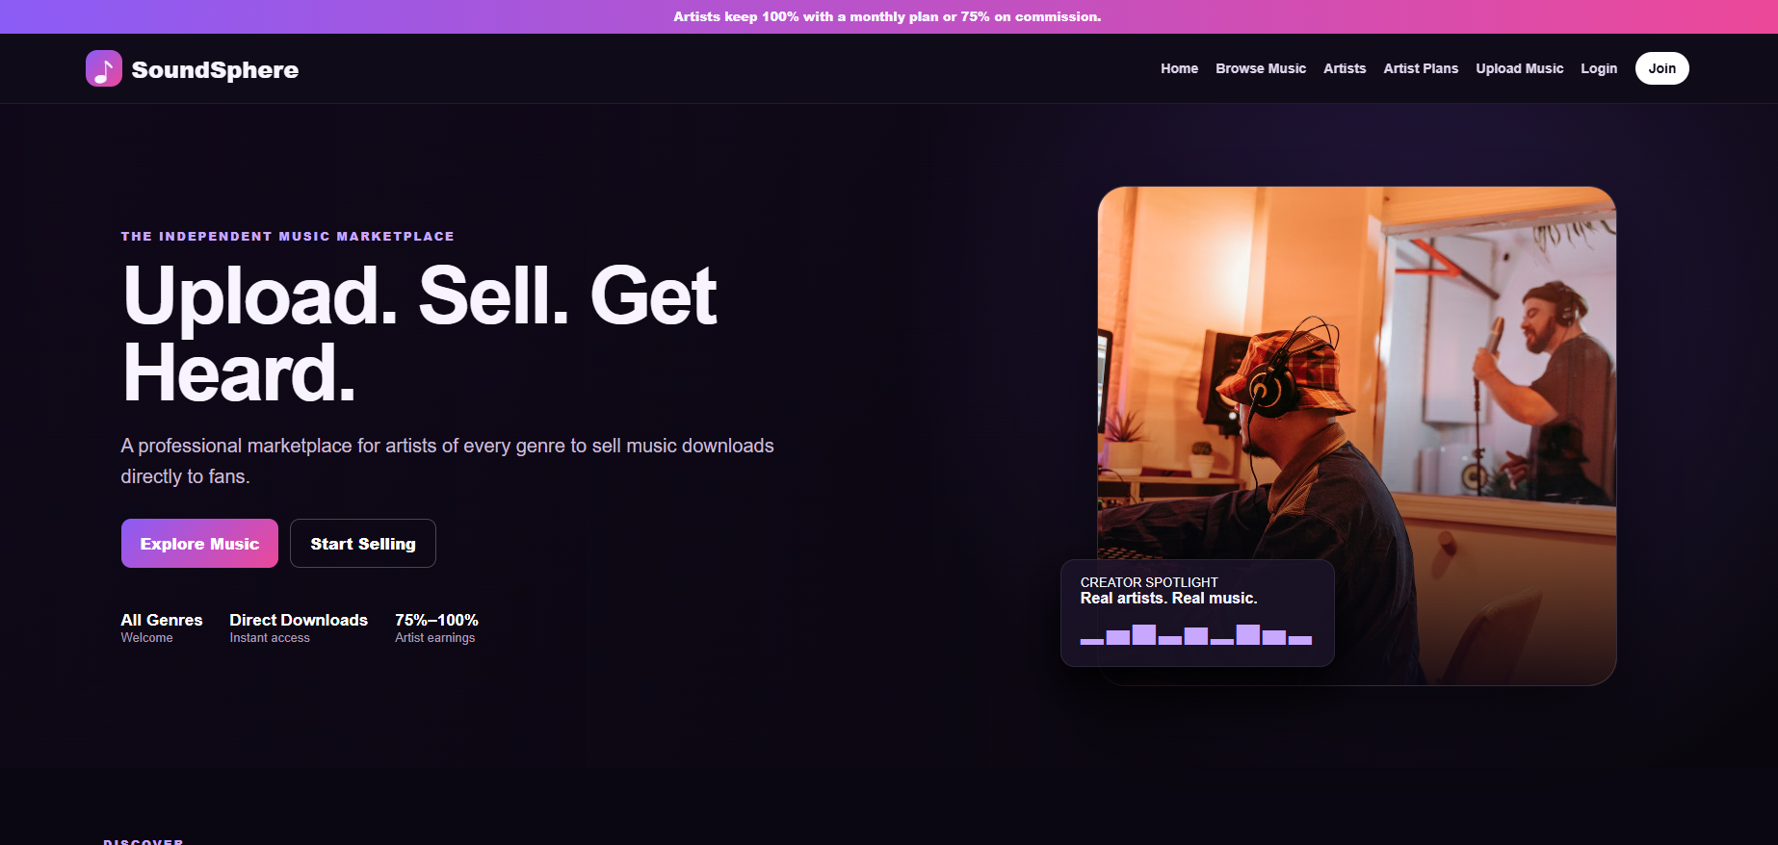Click the white Join button
Screen dimensions: 1778x845
pos(1661,68)
